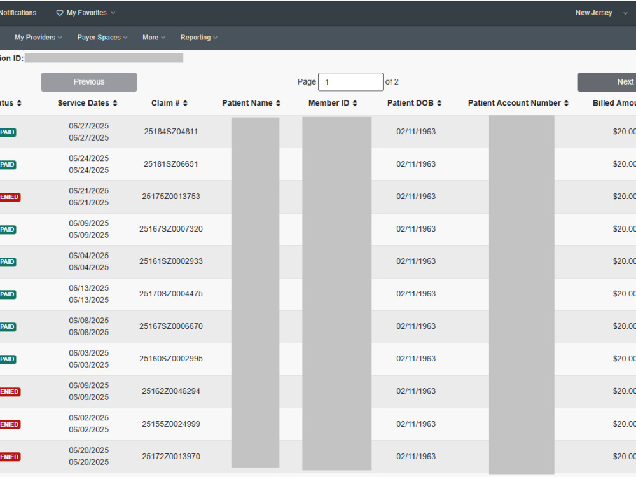Click PAID badge for claim 25184SZ04811
This screenshot has height=477, width=636.
point(8,132)
